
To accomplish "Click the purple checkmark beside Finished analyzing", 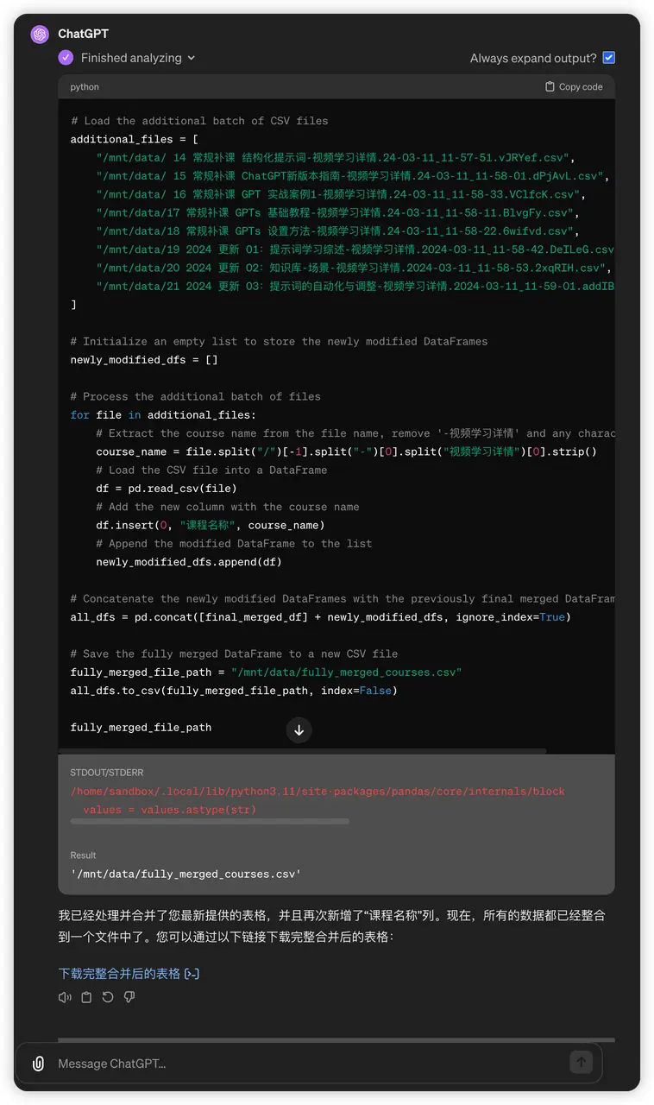I will (66, 58).
